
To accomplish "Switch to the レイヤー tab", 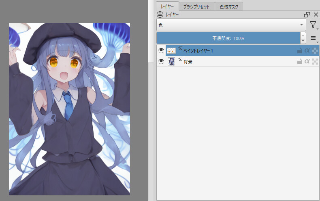I will click(x=167, y=6).
